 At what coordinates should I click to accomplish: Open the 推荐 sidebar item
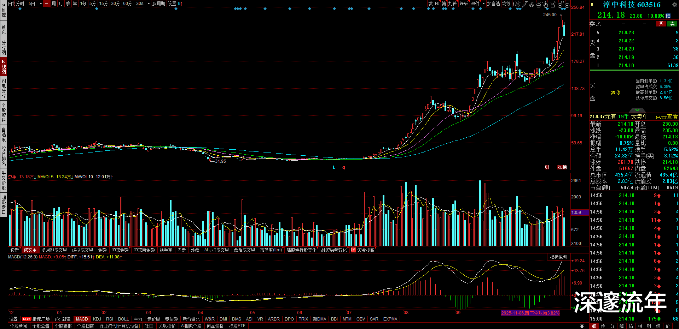tap(4, 13)
